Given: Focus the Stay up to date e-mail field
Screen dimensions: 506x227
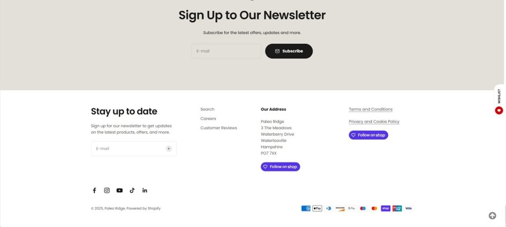Looking at the screenshot, I should [x=128, y=149].
